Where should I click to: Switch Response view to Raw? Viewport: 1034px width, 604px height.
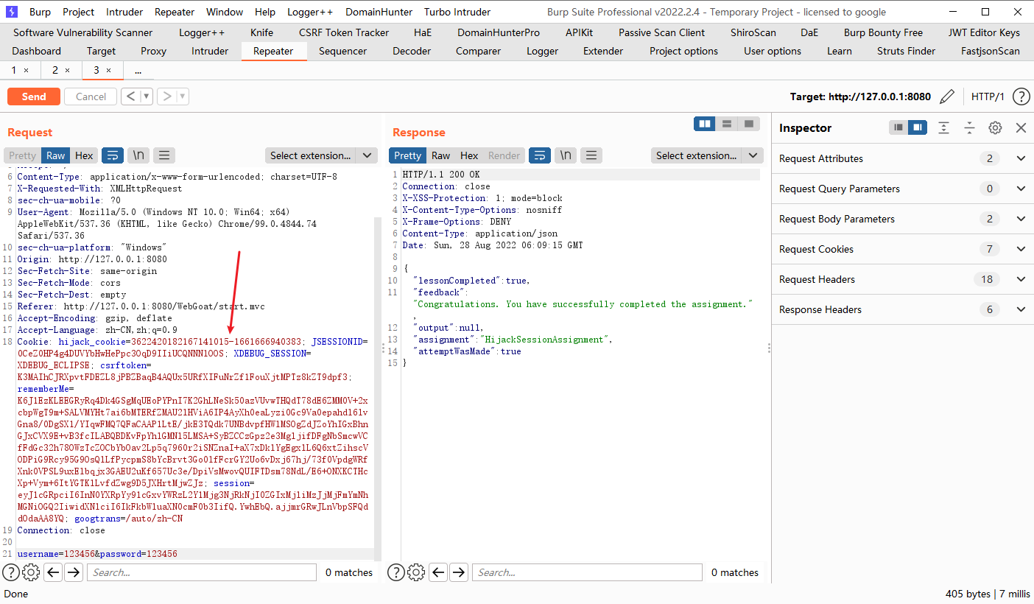pos(440,155)
